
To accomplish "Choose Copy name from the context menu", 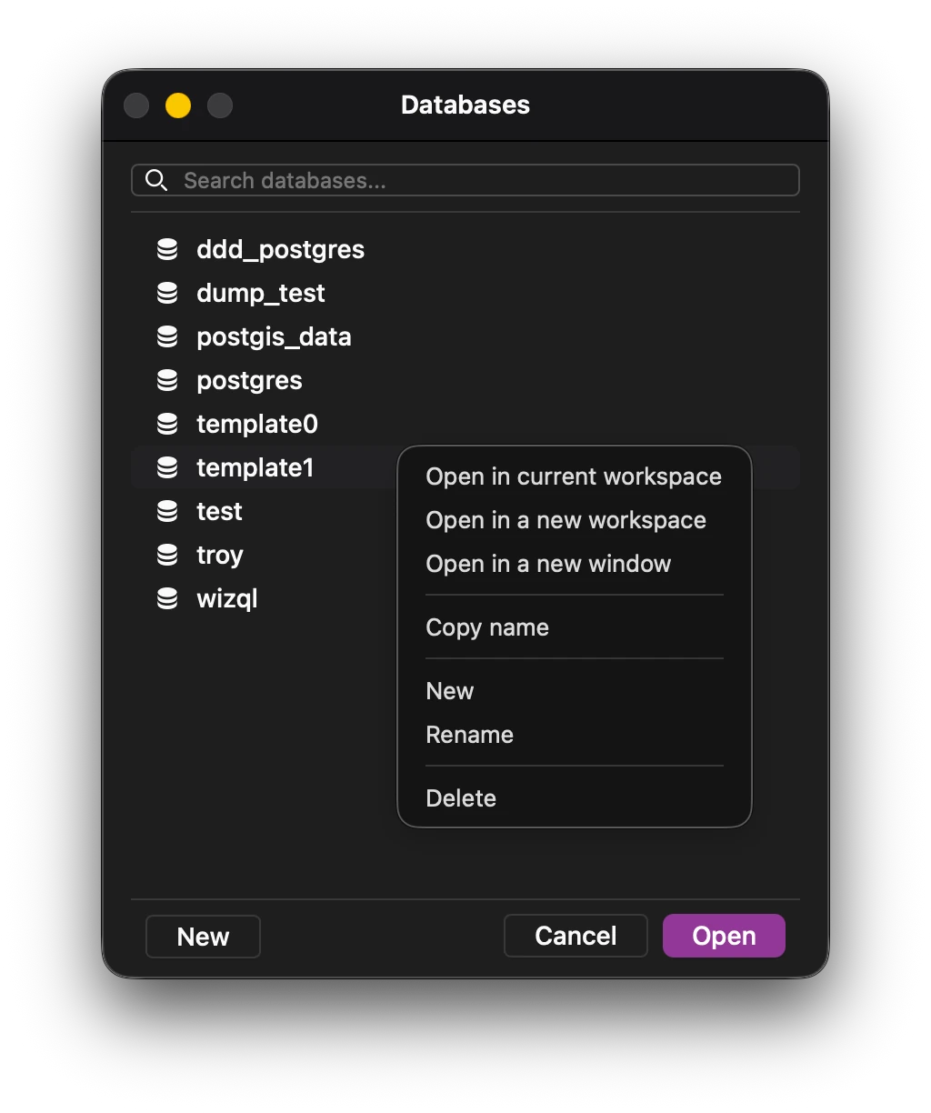I will pyautogui.click(x=487, y=627).
